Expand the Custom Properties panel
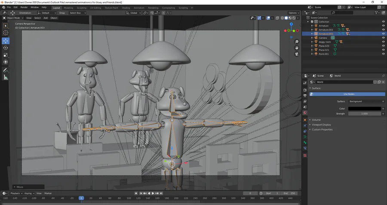387x205 pixels. pyautogui.click(x=322, y=129)
